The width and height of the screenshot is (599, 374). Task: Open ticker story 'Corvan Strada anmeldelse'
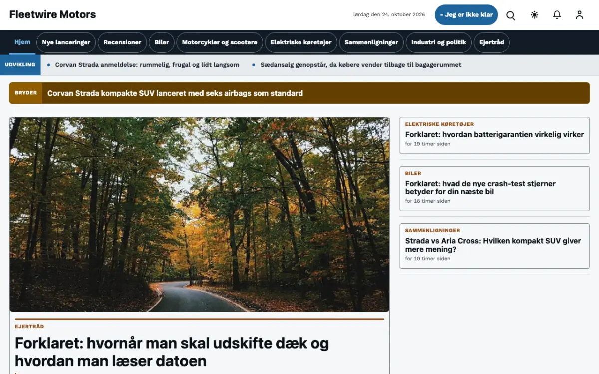(x=147, y=65)
